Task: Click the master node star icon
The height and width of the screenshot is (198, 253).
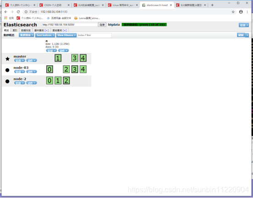Action: pos(7,59)
